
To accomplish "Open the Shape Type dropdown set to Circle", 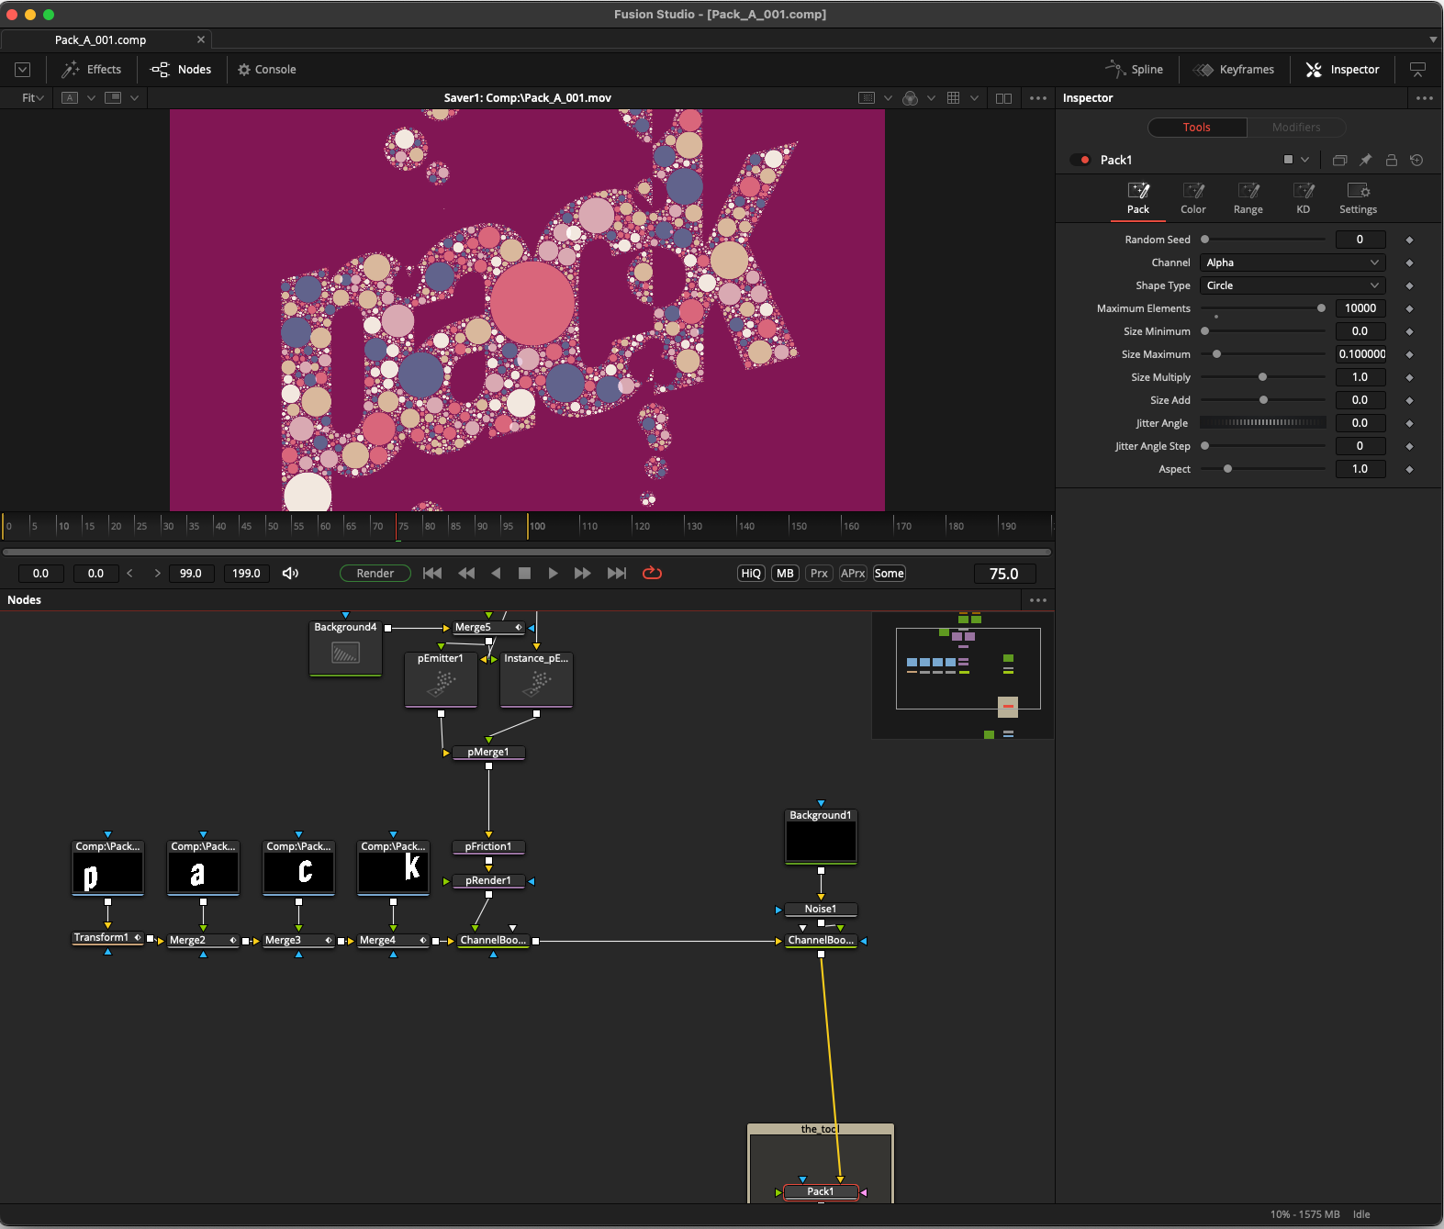I will coord(1293,285).
